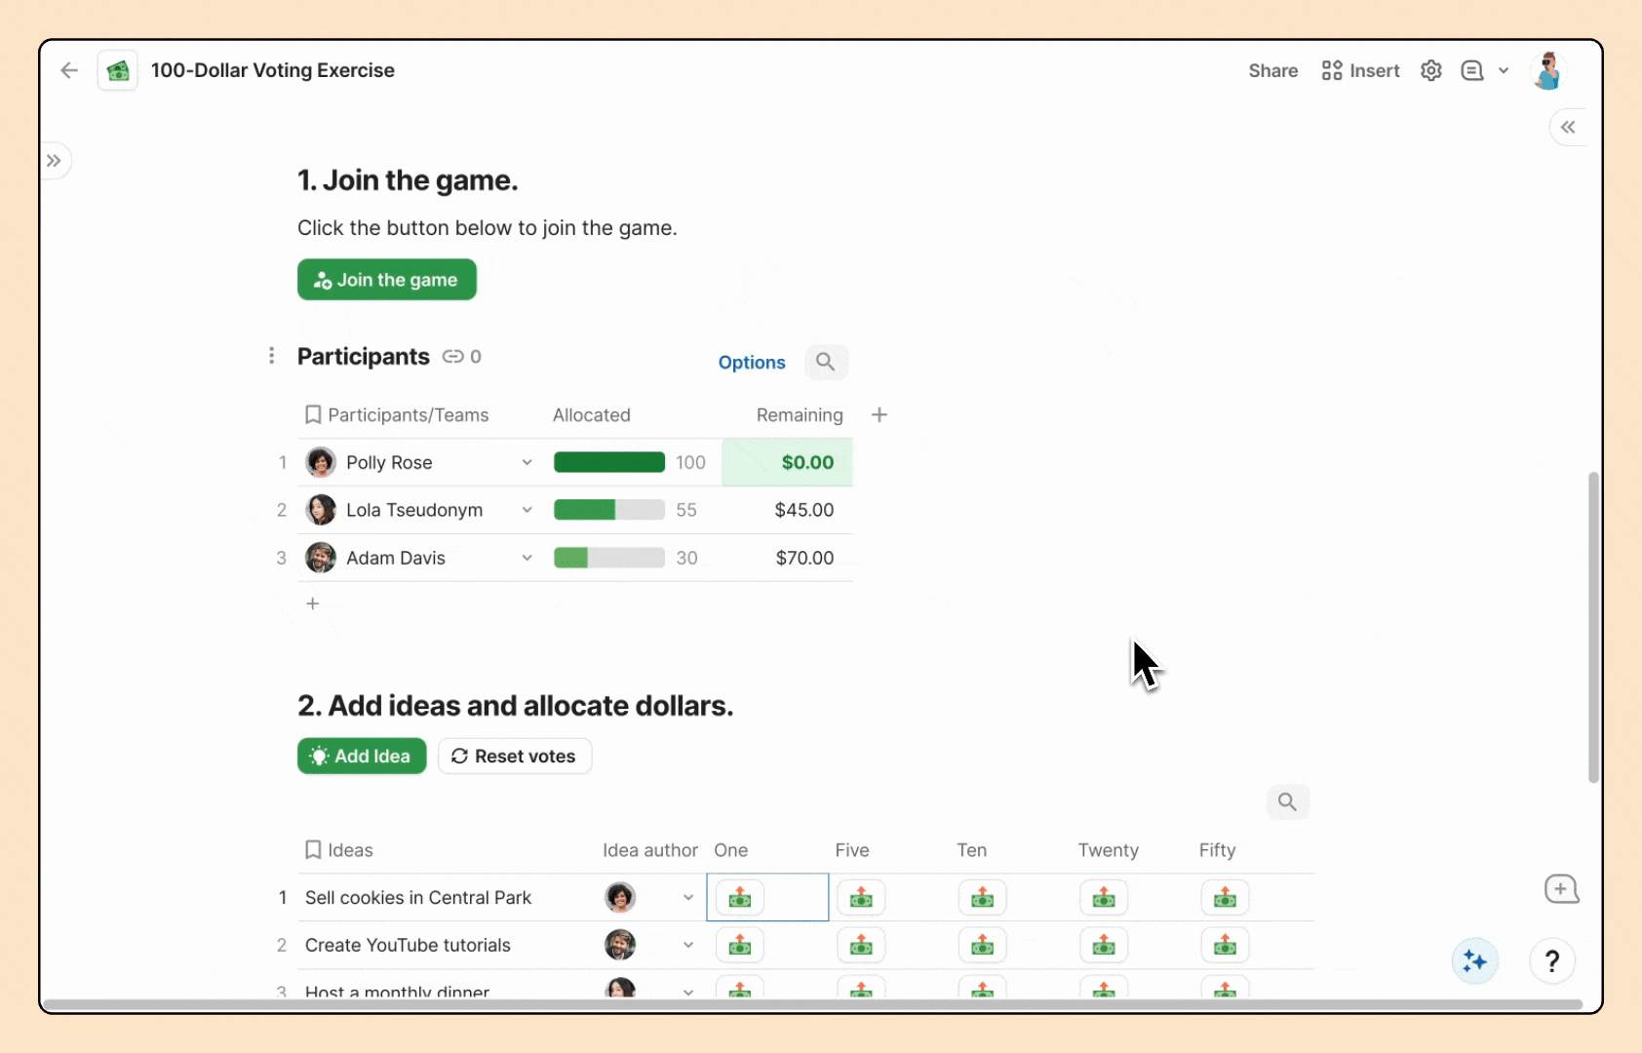This screenshot has height=1053, width=1642.
Task: Select Adam Davis's allocated progress bar
Action: point(609,558)
